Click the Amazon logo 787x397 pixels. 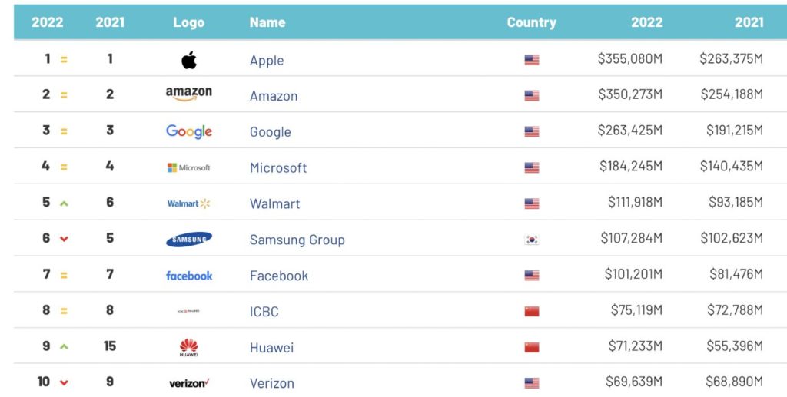[x=189, y=94]
